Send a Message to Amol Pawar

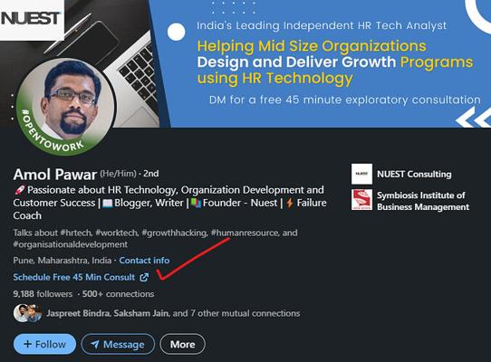tap(118, 345)
